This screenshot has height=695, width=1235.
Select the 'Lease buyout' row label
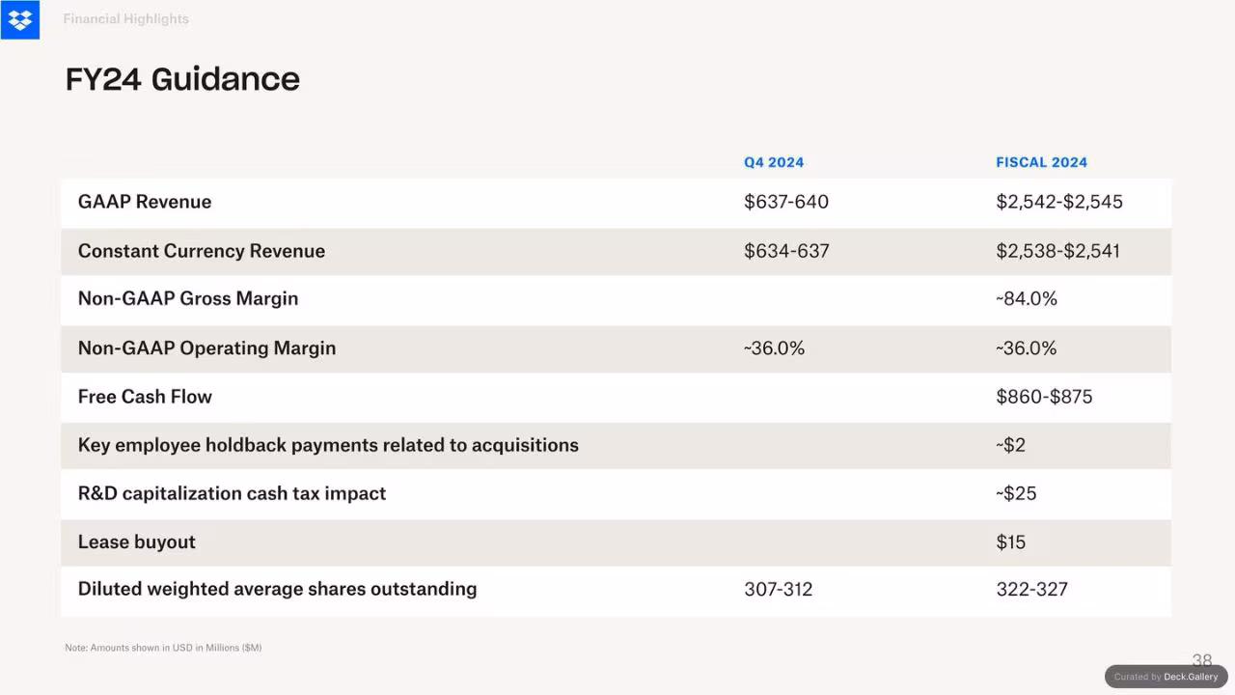click(x=137, y=542)
